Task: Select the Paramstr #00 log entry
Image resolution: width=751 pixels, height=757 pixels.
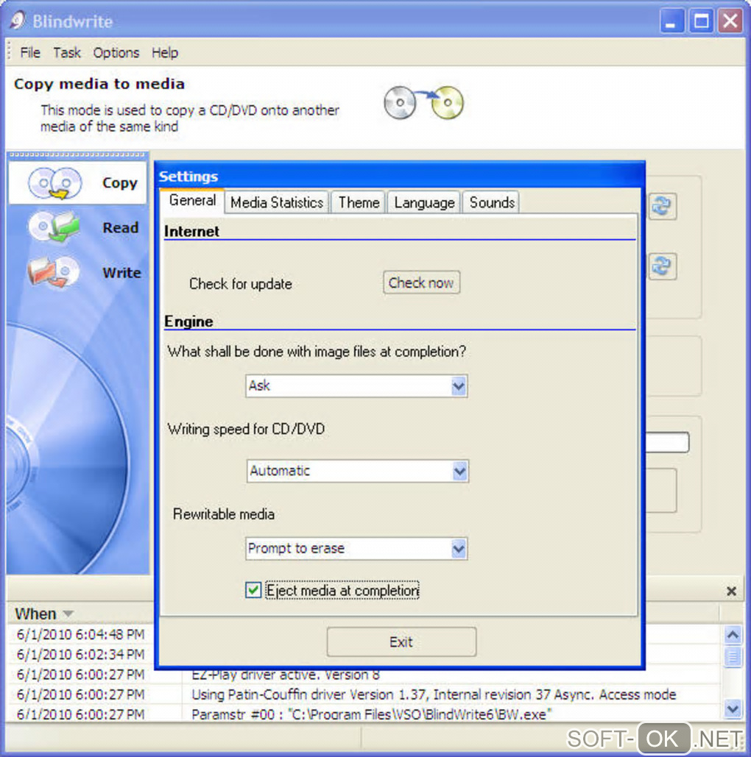Action: pos(371,714)
